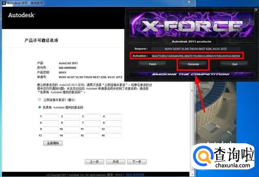Click the Activation code field in X-Force
The width and height of the screenshot is (259, 177).
(x=196, y=56)
